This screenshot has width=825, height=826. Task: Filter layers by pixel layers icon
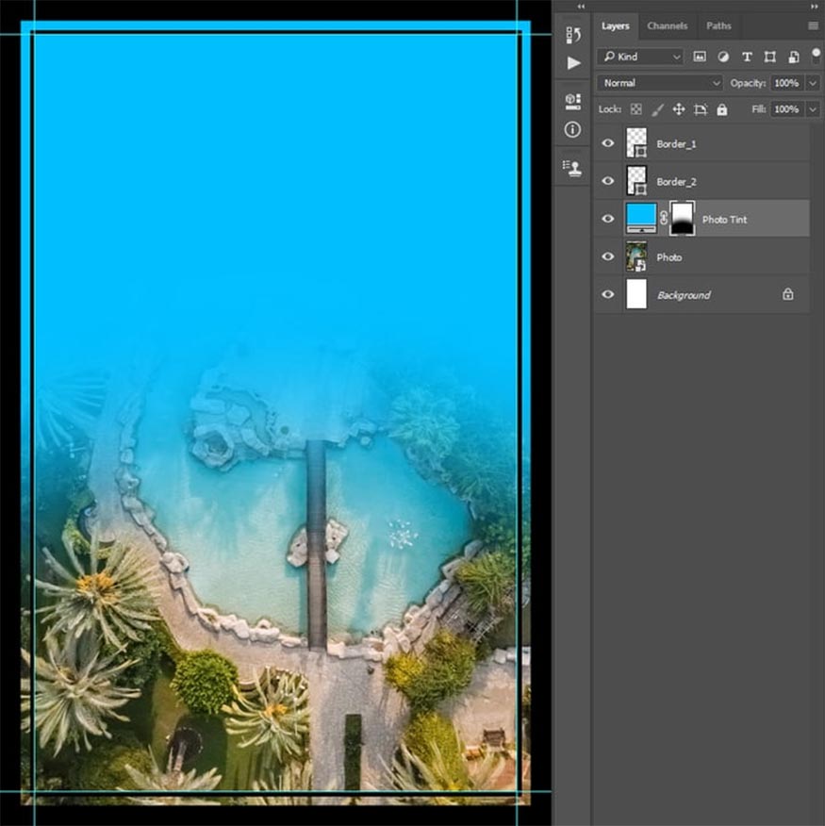pos(699,57)
